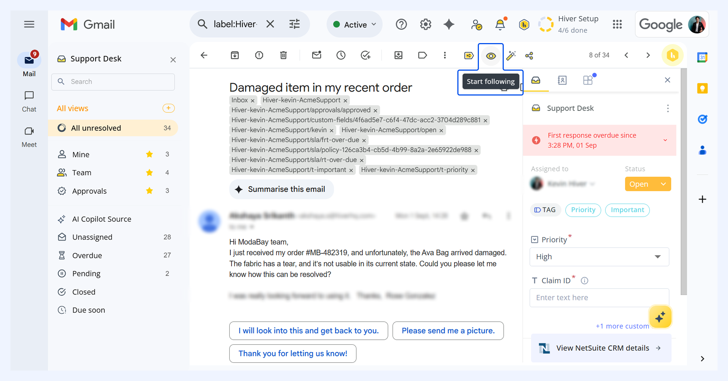
Task: Open the Status dropdown showing Open
Action: pyautogui.click(x=648, y=184)
